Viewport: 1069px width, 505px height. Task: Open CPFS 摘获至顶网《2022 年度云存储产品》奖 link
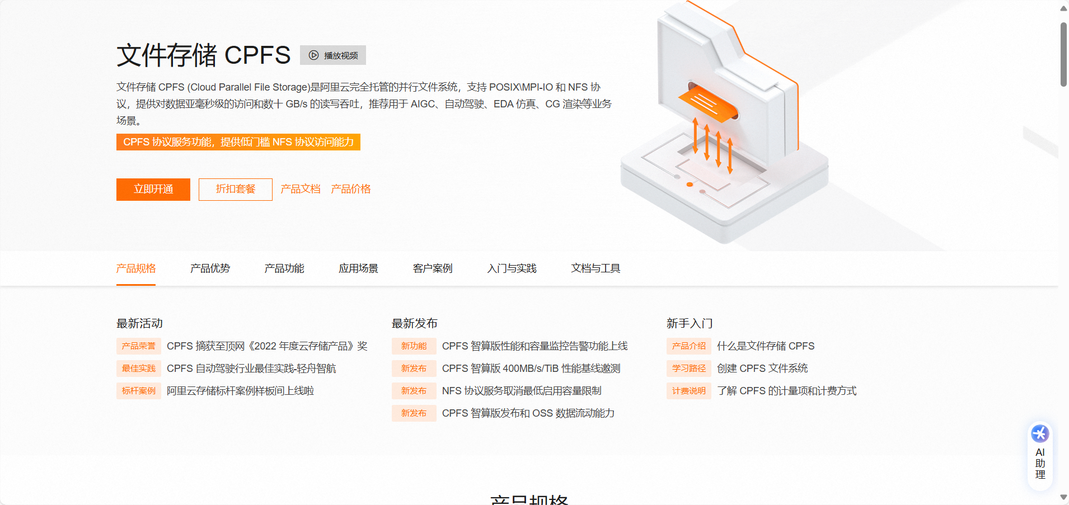coord(267,346)
